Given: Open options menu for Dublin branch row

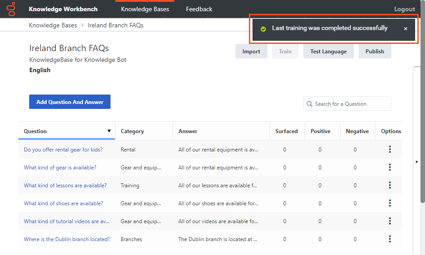Looking at the screenshot, I should point(390,239).
